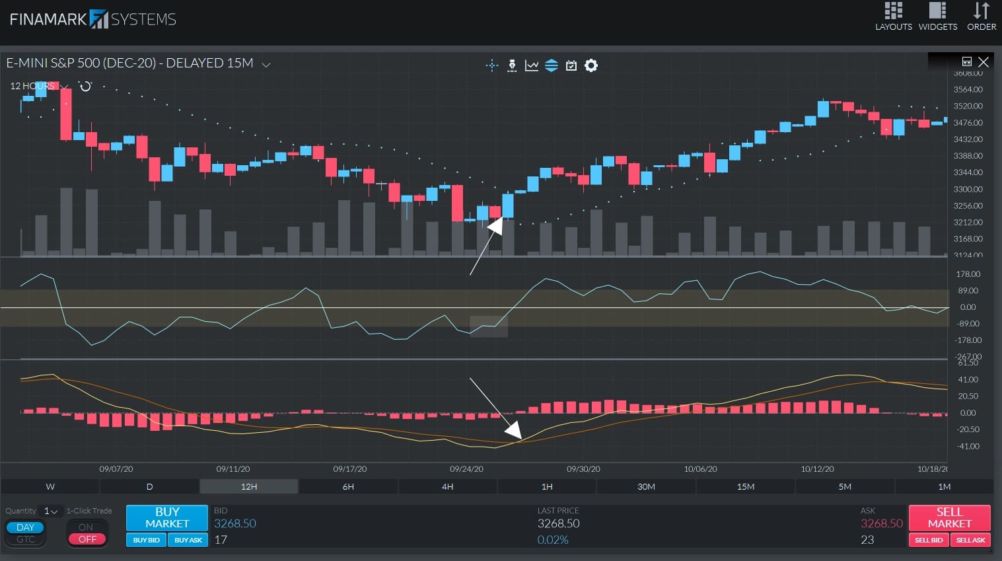Open the chart settings gear

pos(590,65)
